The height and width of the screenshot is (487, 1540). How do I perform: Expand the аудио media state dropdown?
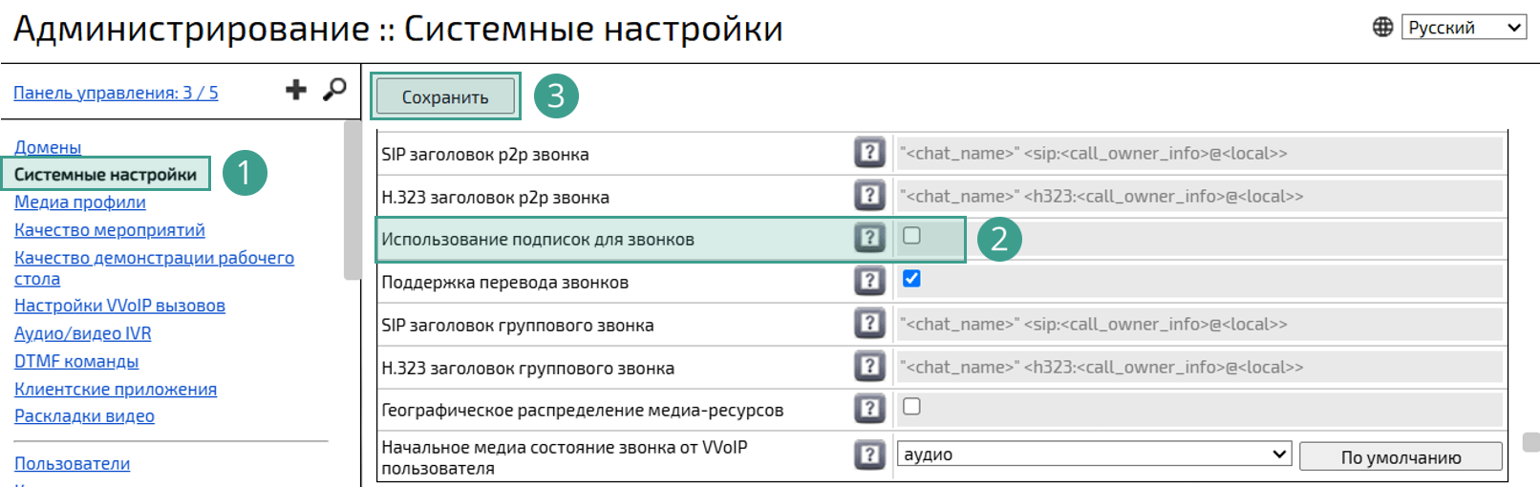1094,455
